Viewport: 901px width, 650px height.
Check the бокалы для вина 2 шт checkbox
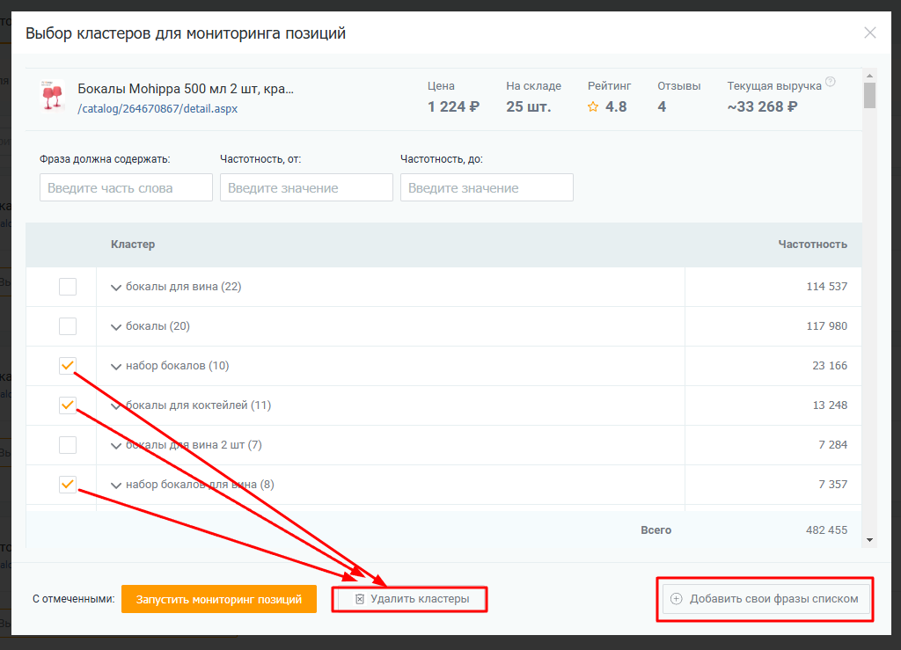(68, 445)
